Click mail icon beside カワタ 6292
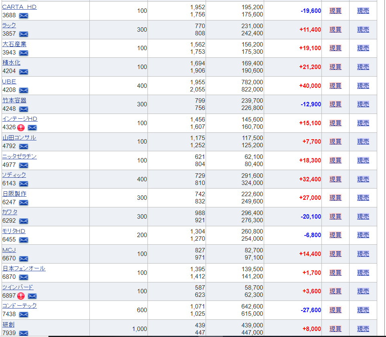 [24, 221]
